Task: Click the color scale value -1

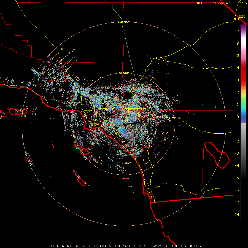Action: [x=237, y=129]
